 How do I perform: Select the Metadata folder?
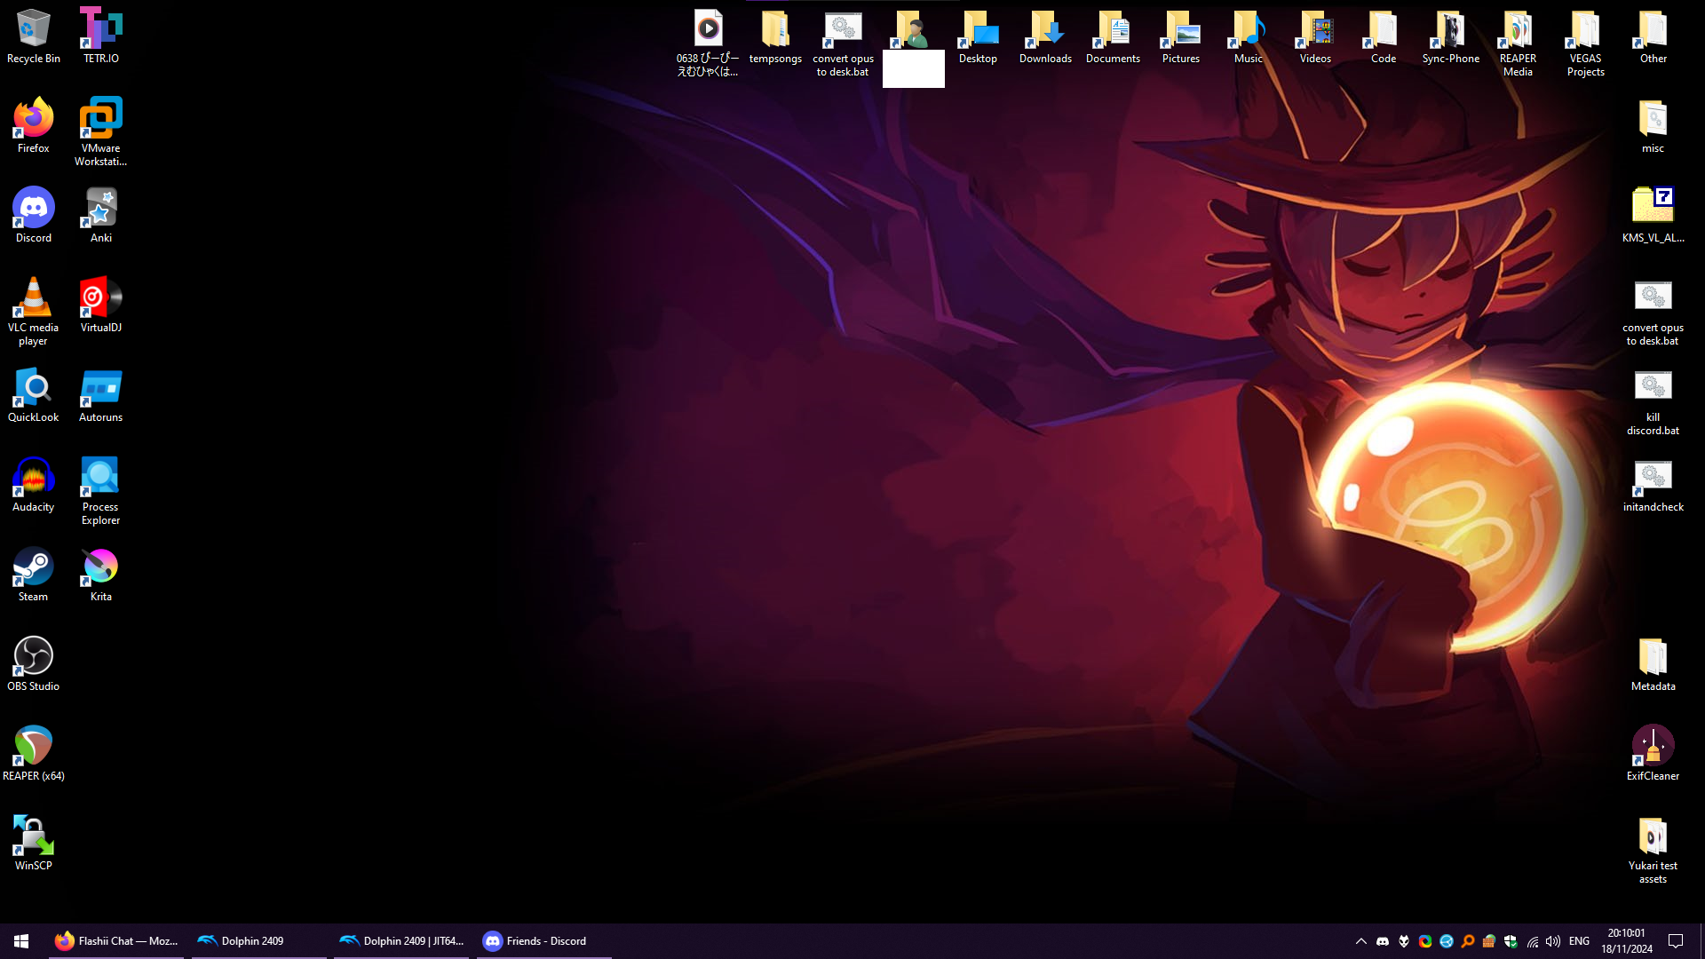pyautogui.click(x=1653, y=664)
